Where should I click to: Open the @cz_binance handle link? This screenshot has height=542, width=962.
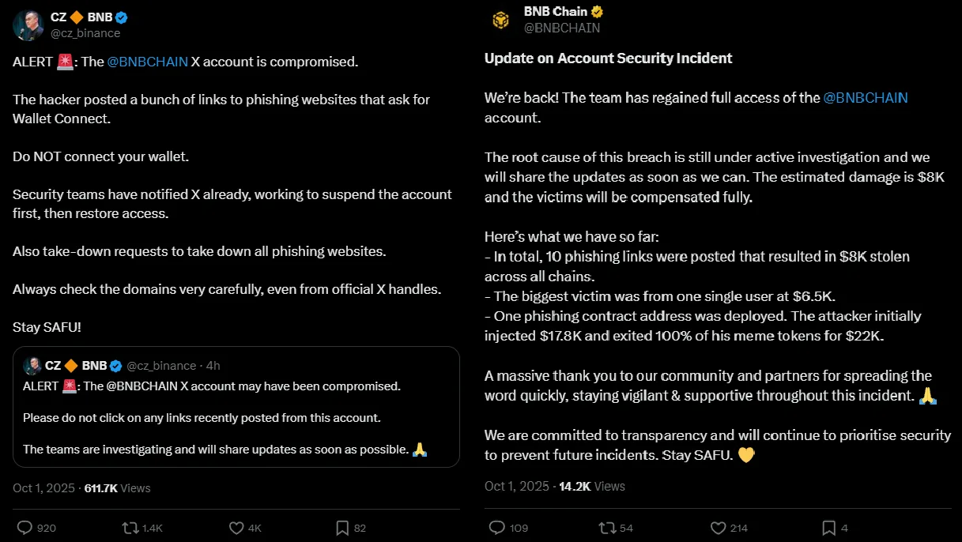point(85,33)
